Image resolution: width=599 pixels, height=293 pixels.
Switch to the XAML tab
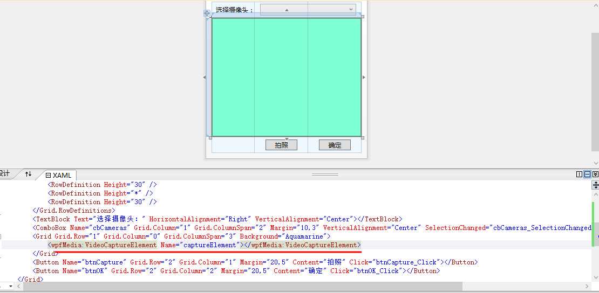(x=58, y=176)
